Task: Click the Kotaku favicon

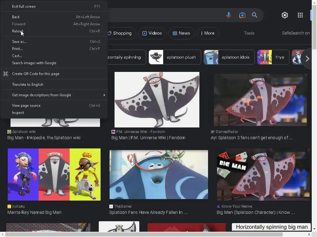Action: 9,206
